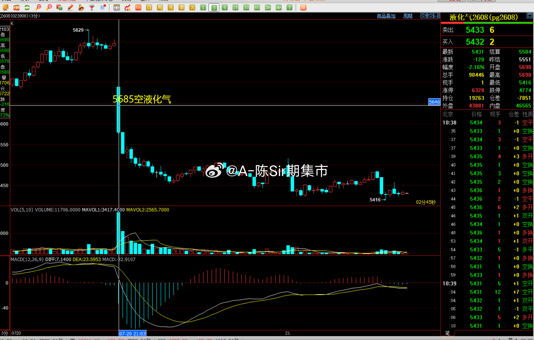Click the 新 news icon
Viewport: 534px width, 340px height.
click(x=103, y=7)
